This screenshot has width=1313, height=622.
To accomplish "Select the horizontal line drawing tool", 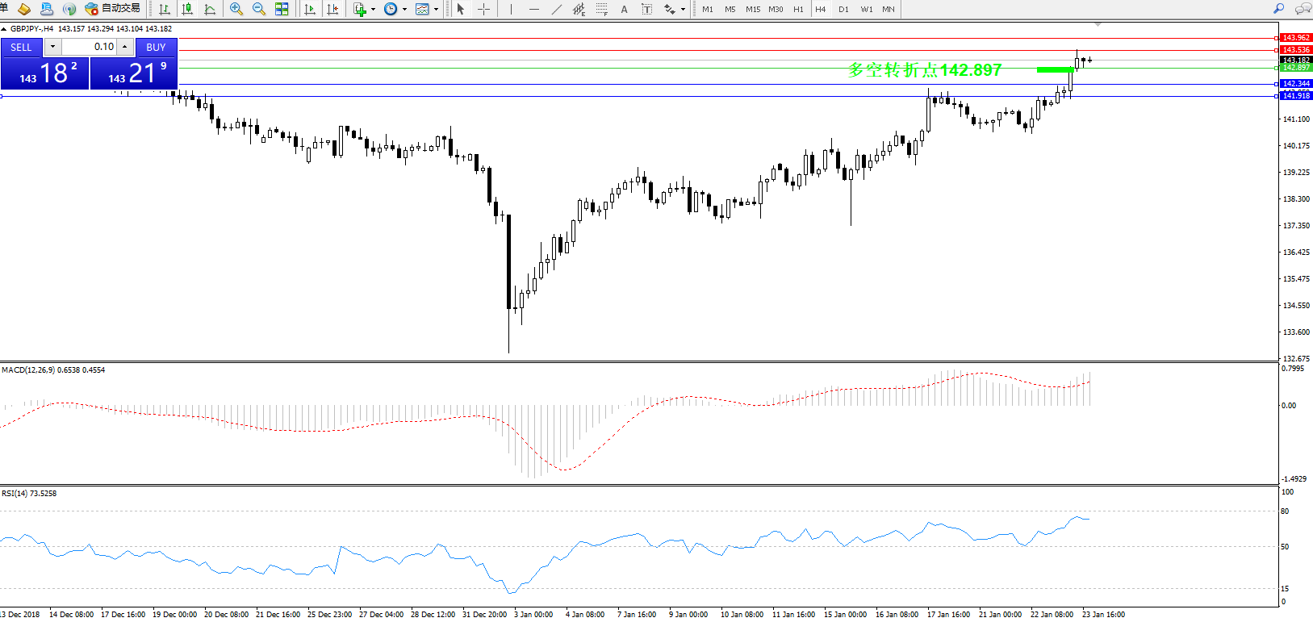I will point(533,9).
